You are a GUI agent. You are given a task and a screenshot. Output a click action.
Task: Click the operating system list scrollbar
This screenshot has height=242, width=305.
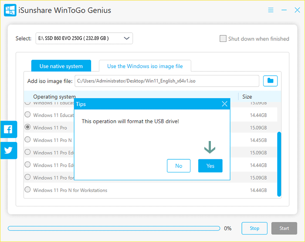(279, 164)
